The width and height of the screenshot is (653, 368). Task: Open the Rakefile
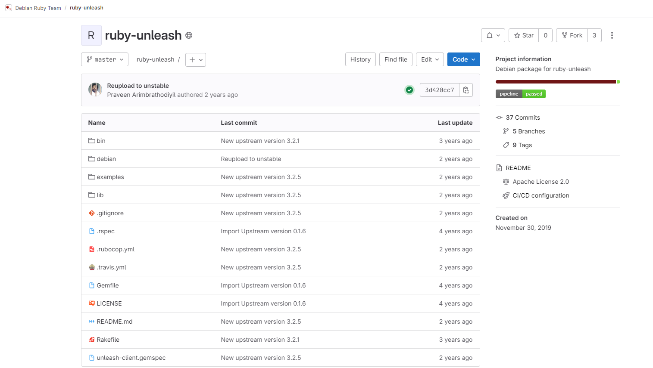click(x=108, y=340)
